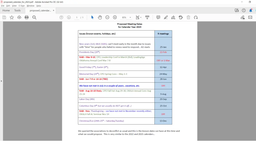
Task: Open the Edit menu
Action: coord(8,6)
